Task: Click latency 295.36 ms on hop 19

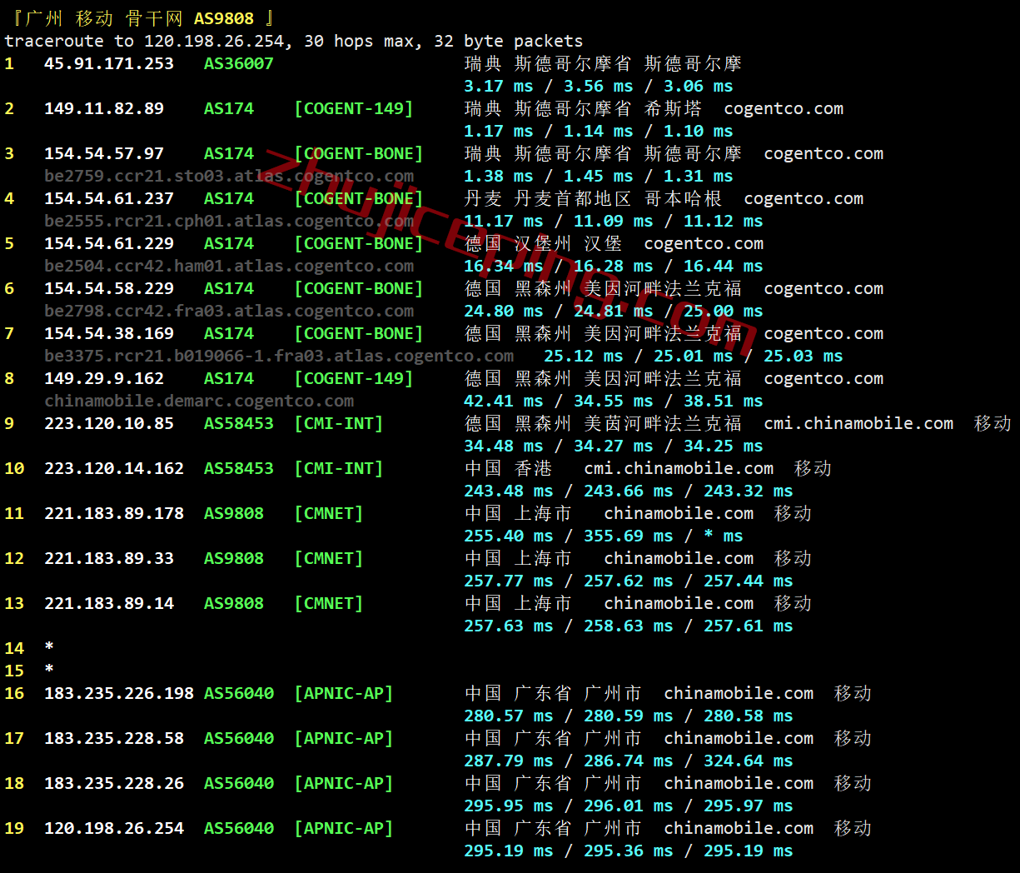Action: click(x=629, y=851)
